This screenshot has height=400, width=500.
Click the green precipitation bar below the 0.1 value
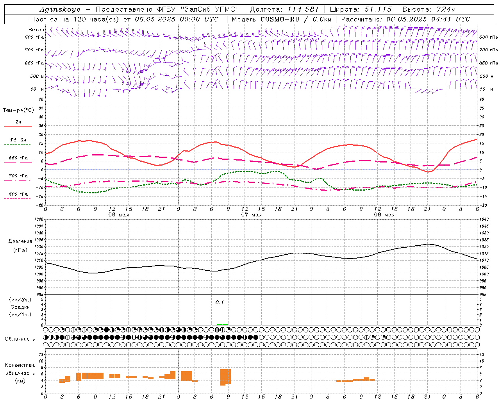223,324
